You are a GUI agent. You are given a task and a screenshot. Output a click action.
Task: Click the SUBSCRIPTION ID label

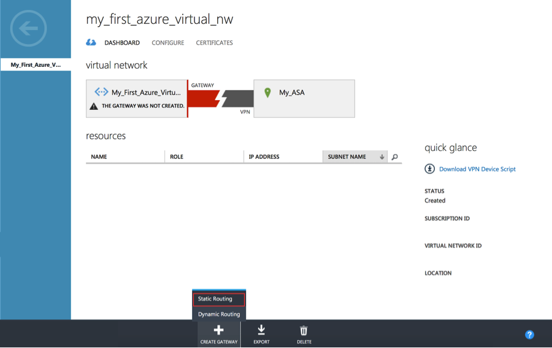[447, 218]
